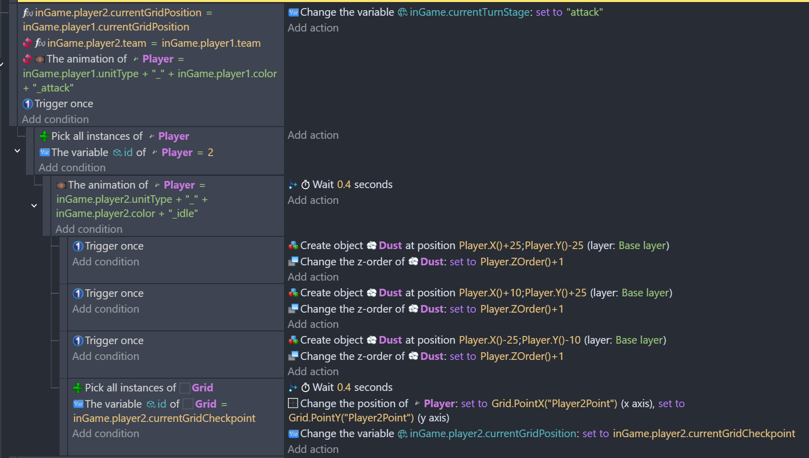
Task: Click the inverted icon on inGame.player2.team condition
Action: (27, 43)
